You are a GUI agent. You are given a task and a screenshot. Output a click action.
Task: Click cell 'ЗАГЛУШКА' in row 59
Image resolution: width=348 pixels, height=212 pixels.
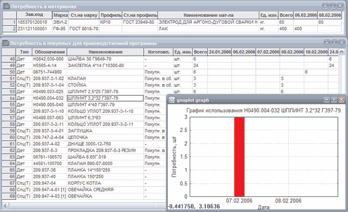(106, 130)
